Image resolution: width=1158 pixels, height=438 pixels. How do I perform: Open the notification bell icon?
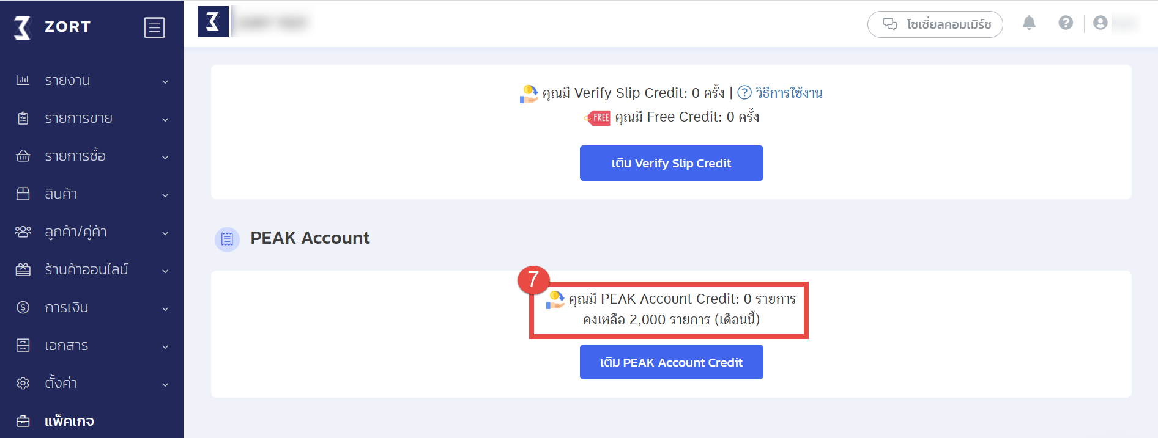tap(1029, 23)
